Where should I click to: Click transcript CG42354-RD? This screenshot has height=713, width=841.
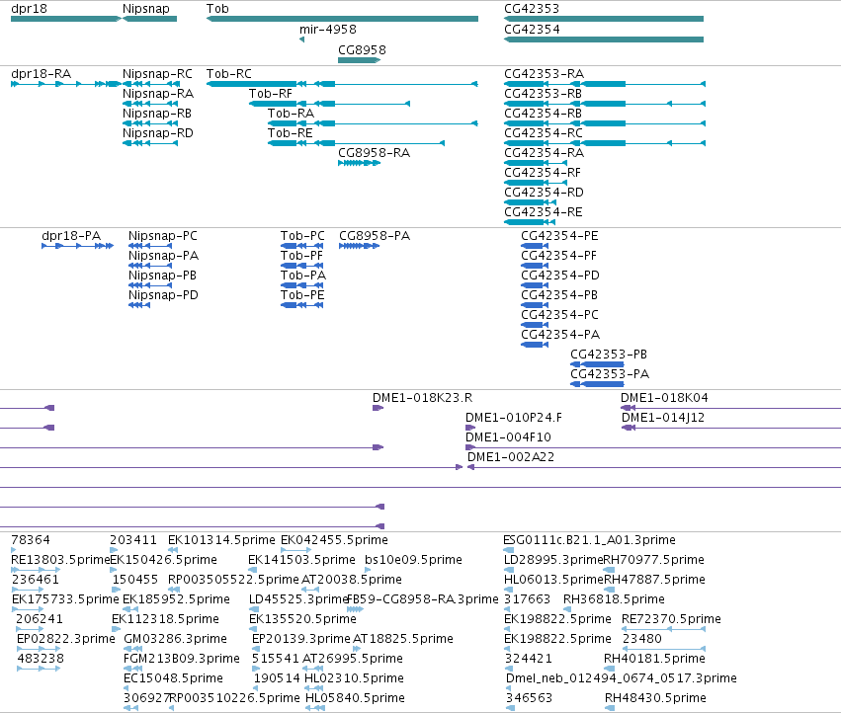[530, 202]
